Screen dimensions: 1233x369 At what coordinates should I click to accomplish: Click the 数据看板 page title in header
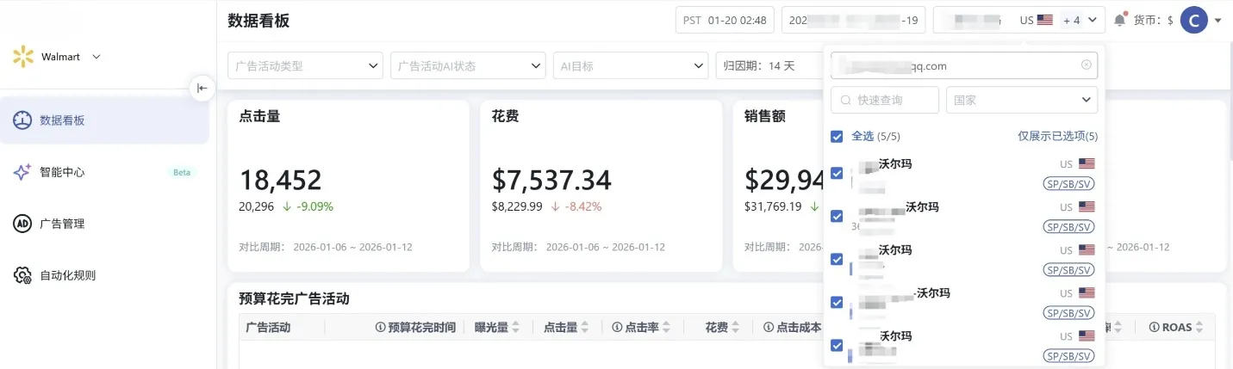pyautogui.click(x=258, y=21)
